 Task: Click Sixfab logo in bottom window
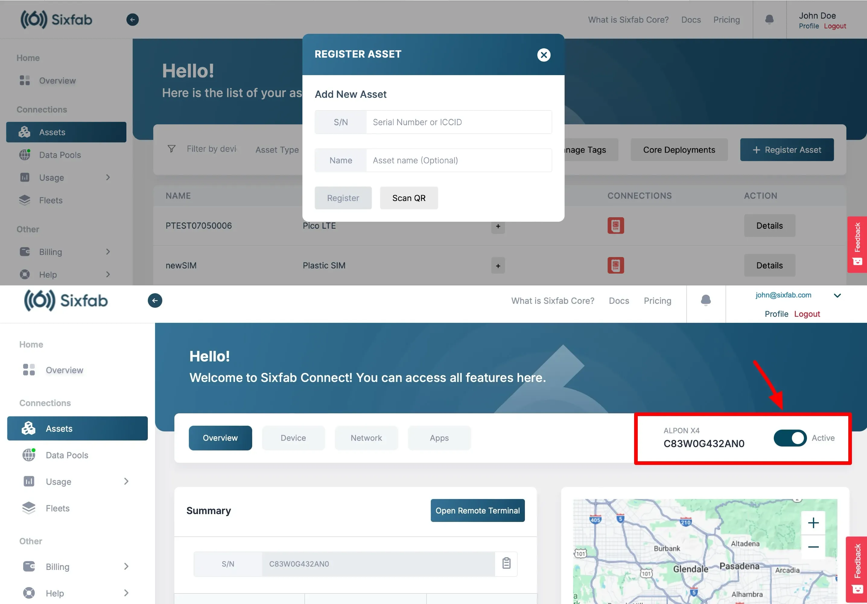click(x=66, y=301)
